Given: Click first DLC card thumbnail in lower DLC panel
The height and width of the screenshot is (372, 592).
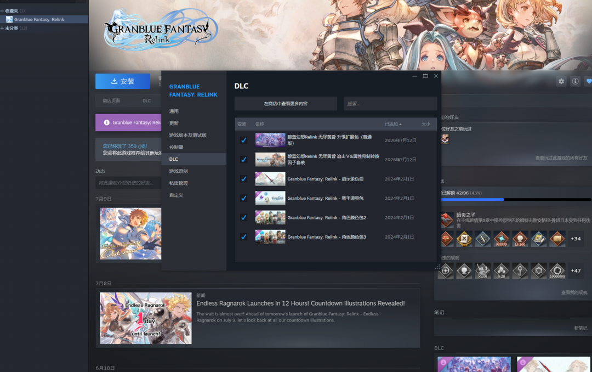Looking at the screenshot, I should 474,364.
